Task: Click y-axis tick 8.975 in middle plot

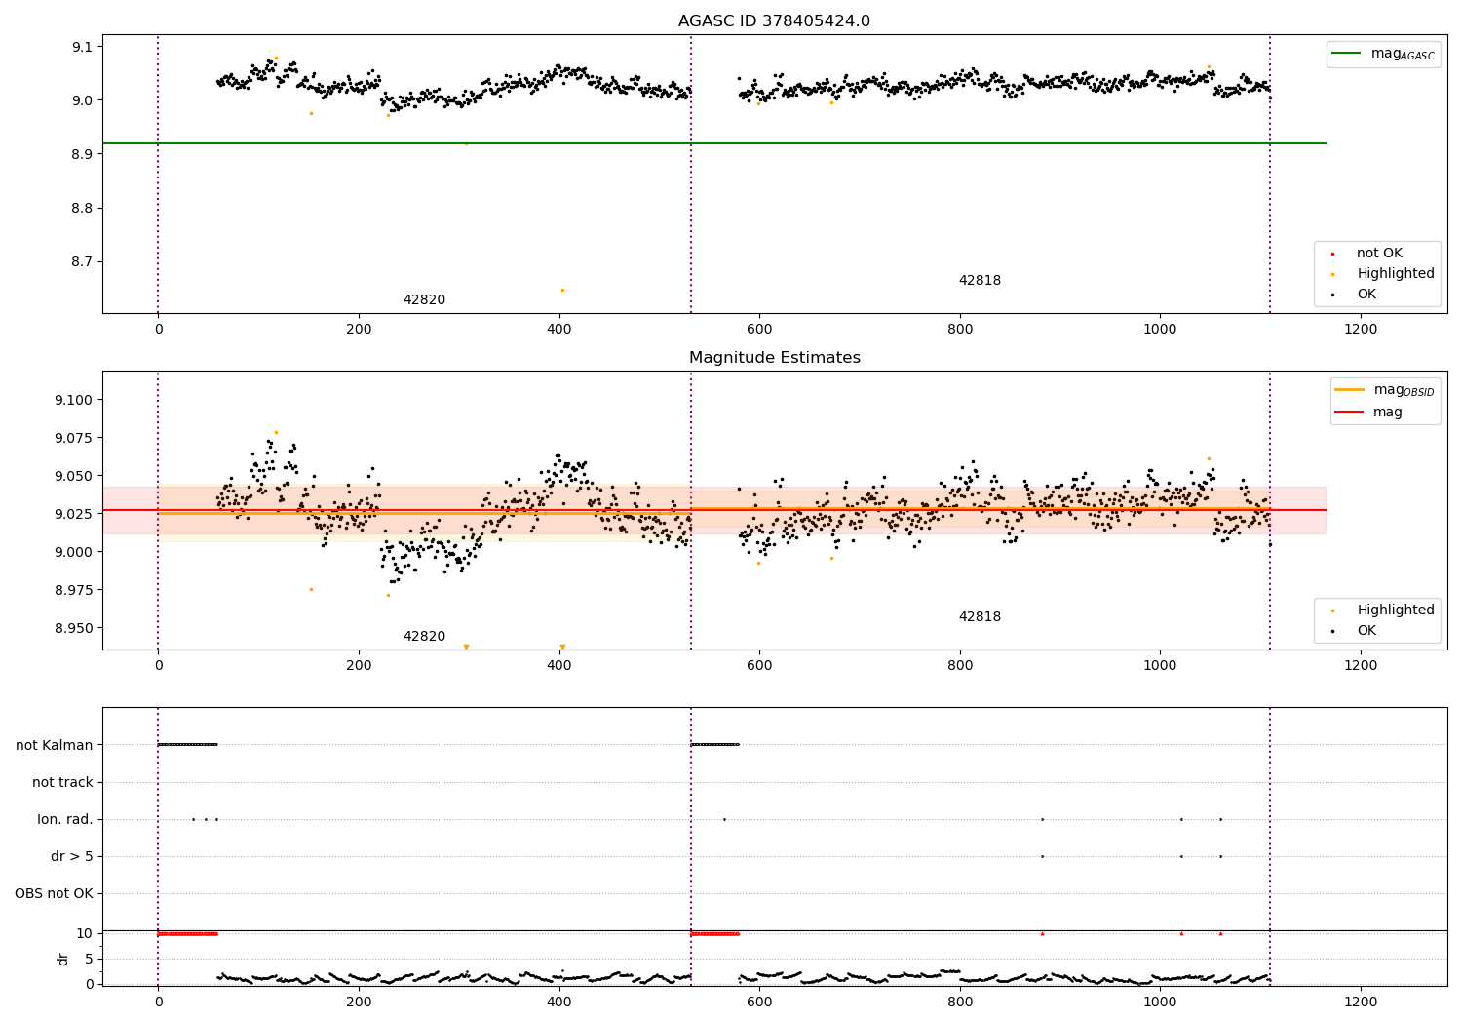Action: click(x=76, y=590)
